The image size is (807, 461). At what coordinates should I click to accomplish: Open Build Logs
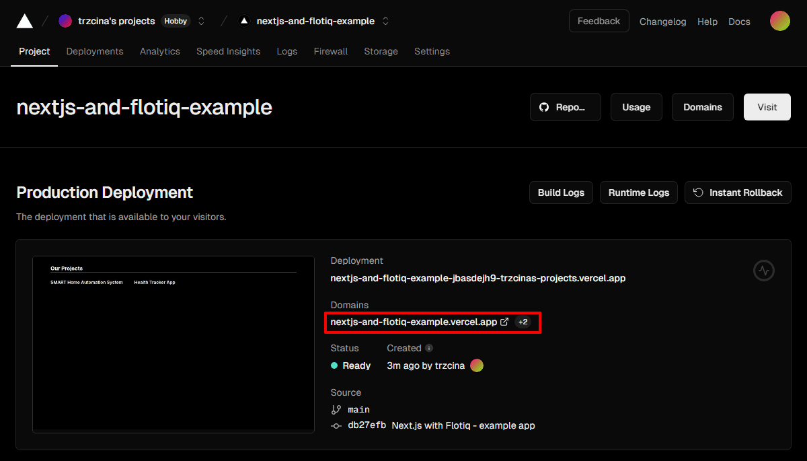561,192
